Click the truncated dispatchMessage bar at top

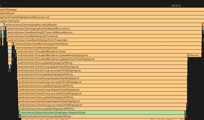coord(101,9)
